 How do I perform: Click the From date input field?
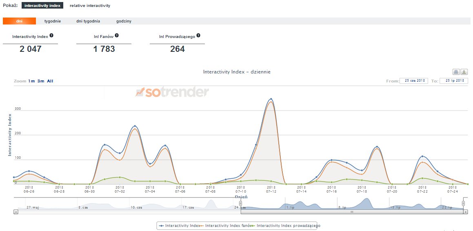pos(413,81)
